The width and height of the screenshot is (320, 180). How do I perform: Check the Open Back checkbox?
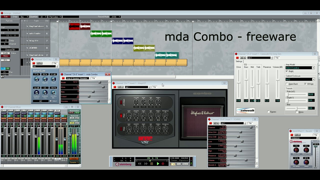(287, 84)
